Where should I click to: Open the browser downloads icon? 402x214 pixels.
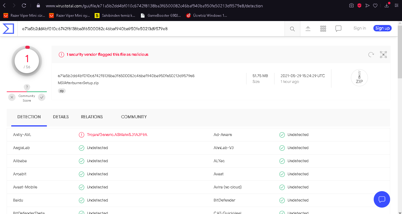tap(387, 5)
